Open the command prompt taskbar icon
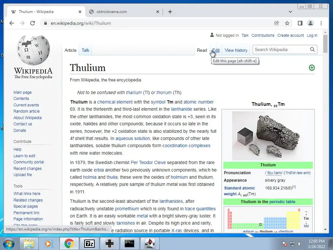Screen dimensions: 333x250 pos(129,243)
